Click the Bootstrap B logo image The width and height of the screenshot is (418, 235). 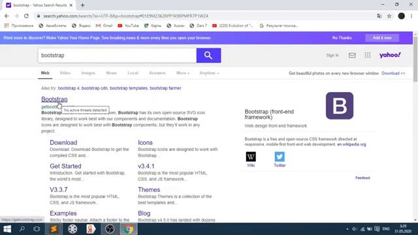(x=340, y=106)
